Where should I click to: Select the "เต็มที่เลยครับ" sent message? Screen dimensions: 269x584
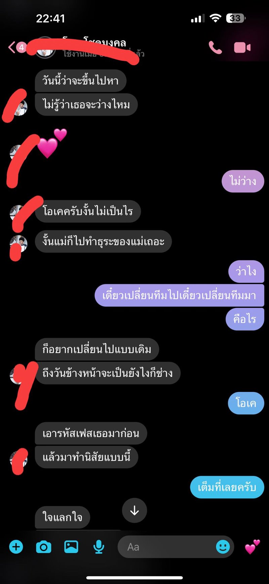pos(227,487)
